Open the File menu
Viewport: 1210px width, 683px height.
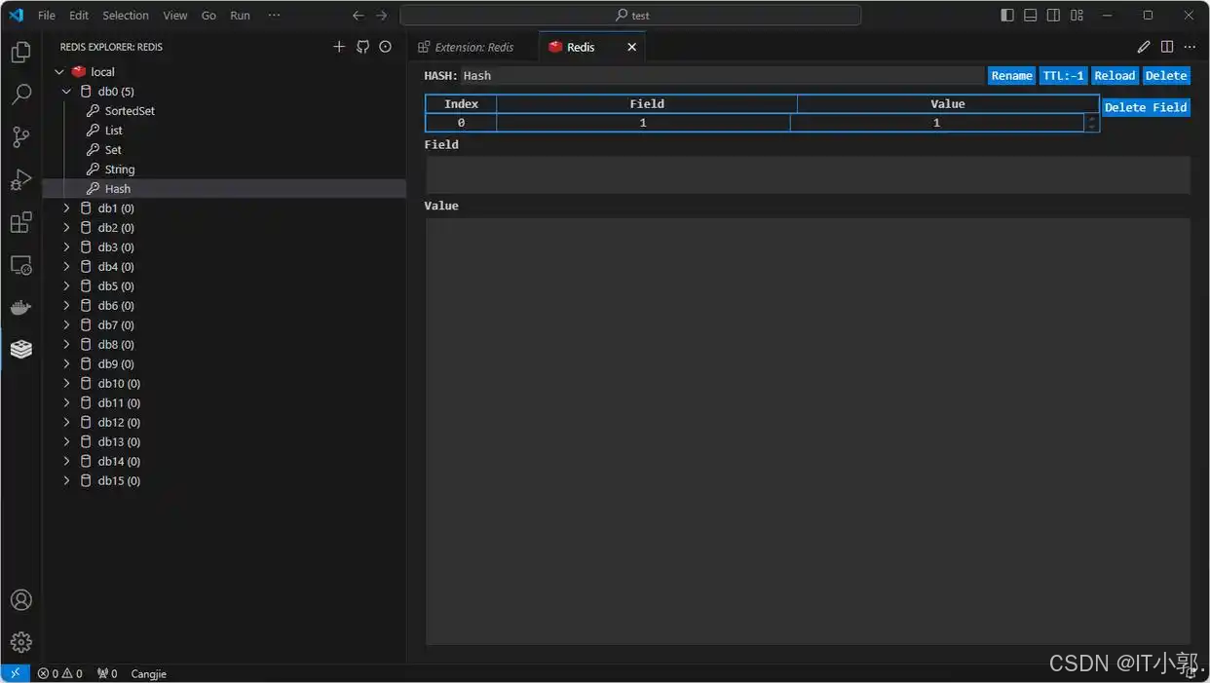tap(46, 16)
